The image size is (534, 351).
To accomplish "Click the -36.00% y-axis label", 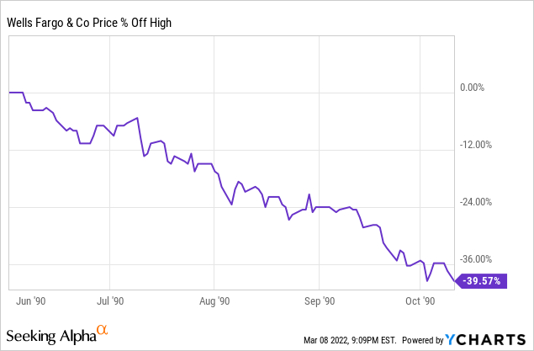I will [x=477, y=260].
